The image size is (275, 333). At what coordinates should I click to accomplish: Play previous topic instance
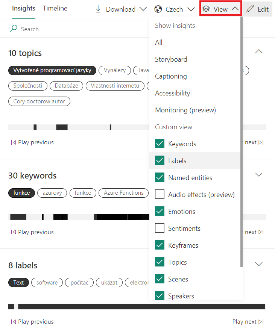(x=32, y=142)
